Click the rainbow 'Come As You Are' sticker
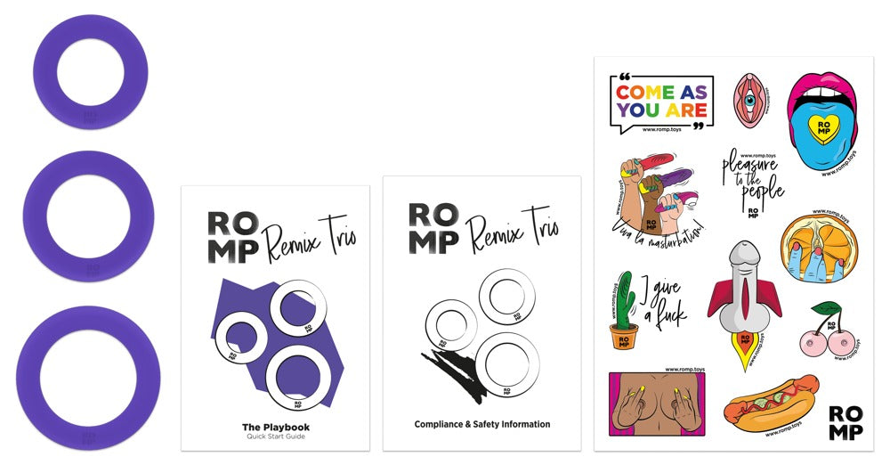The width and height of the screenshot is (890, 473). click(661, 102)
